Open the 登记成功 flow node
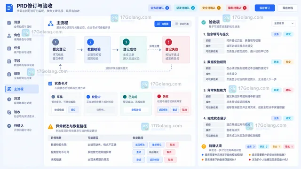Screen dimensions: 301x169 [x=133, y=50]
